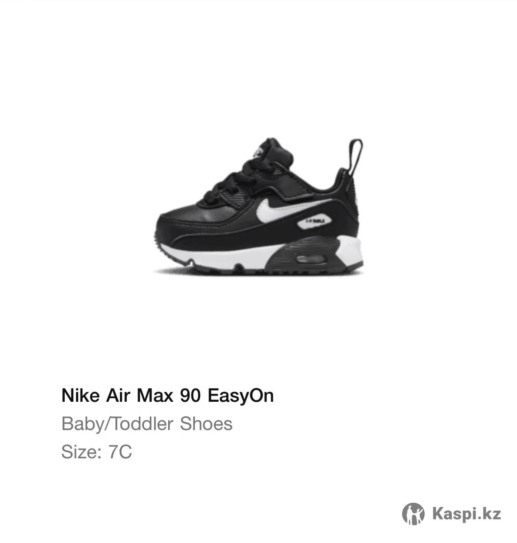
Task: Click the Air Max badge on the heel
Action: coord(315,222)
